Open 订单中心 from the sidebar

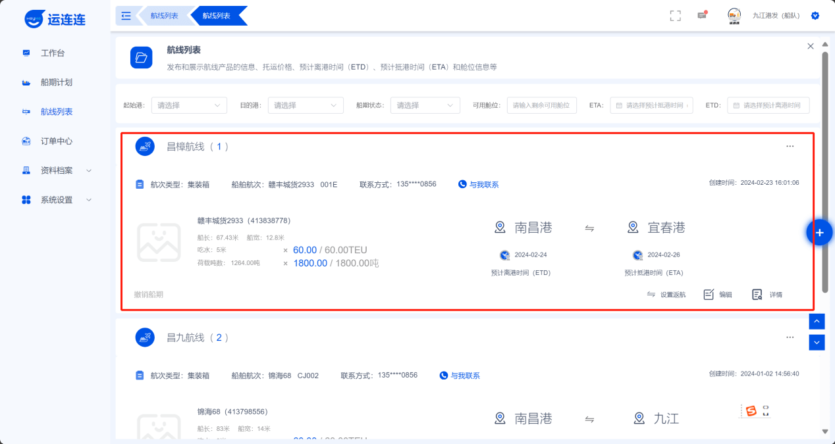(x=56, y=141)
